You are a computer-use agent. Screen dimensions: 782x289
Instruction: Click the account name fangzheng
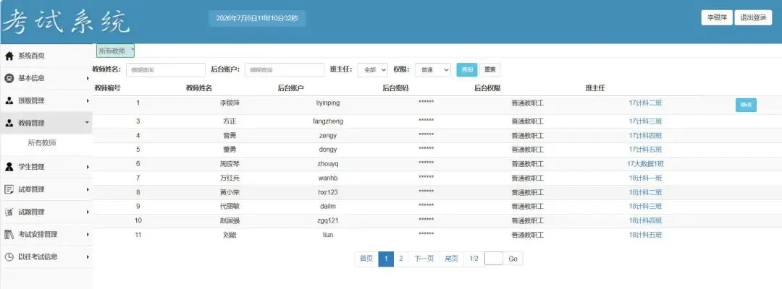(x=328, y=121)
